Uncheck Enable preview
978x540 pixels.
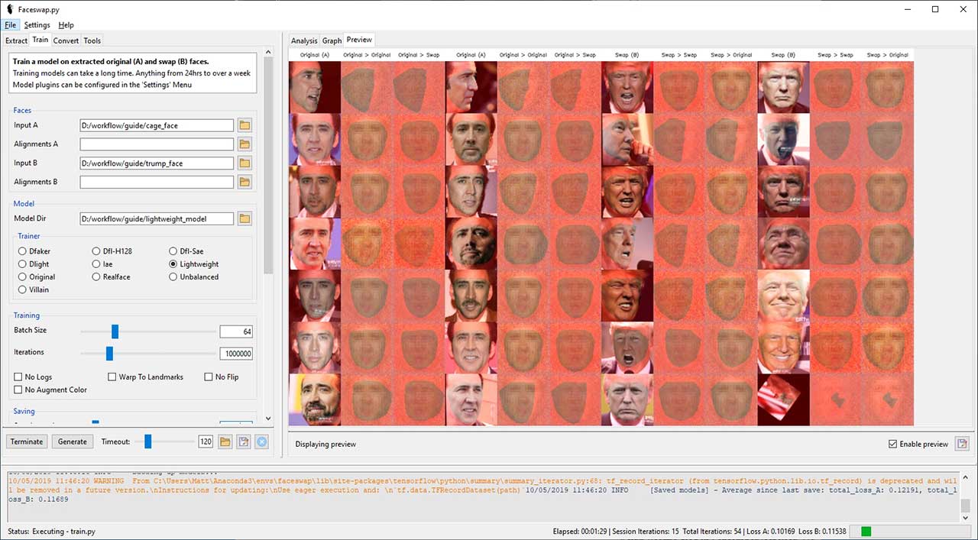click(x=893, y=445)
